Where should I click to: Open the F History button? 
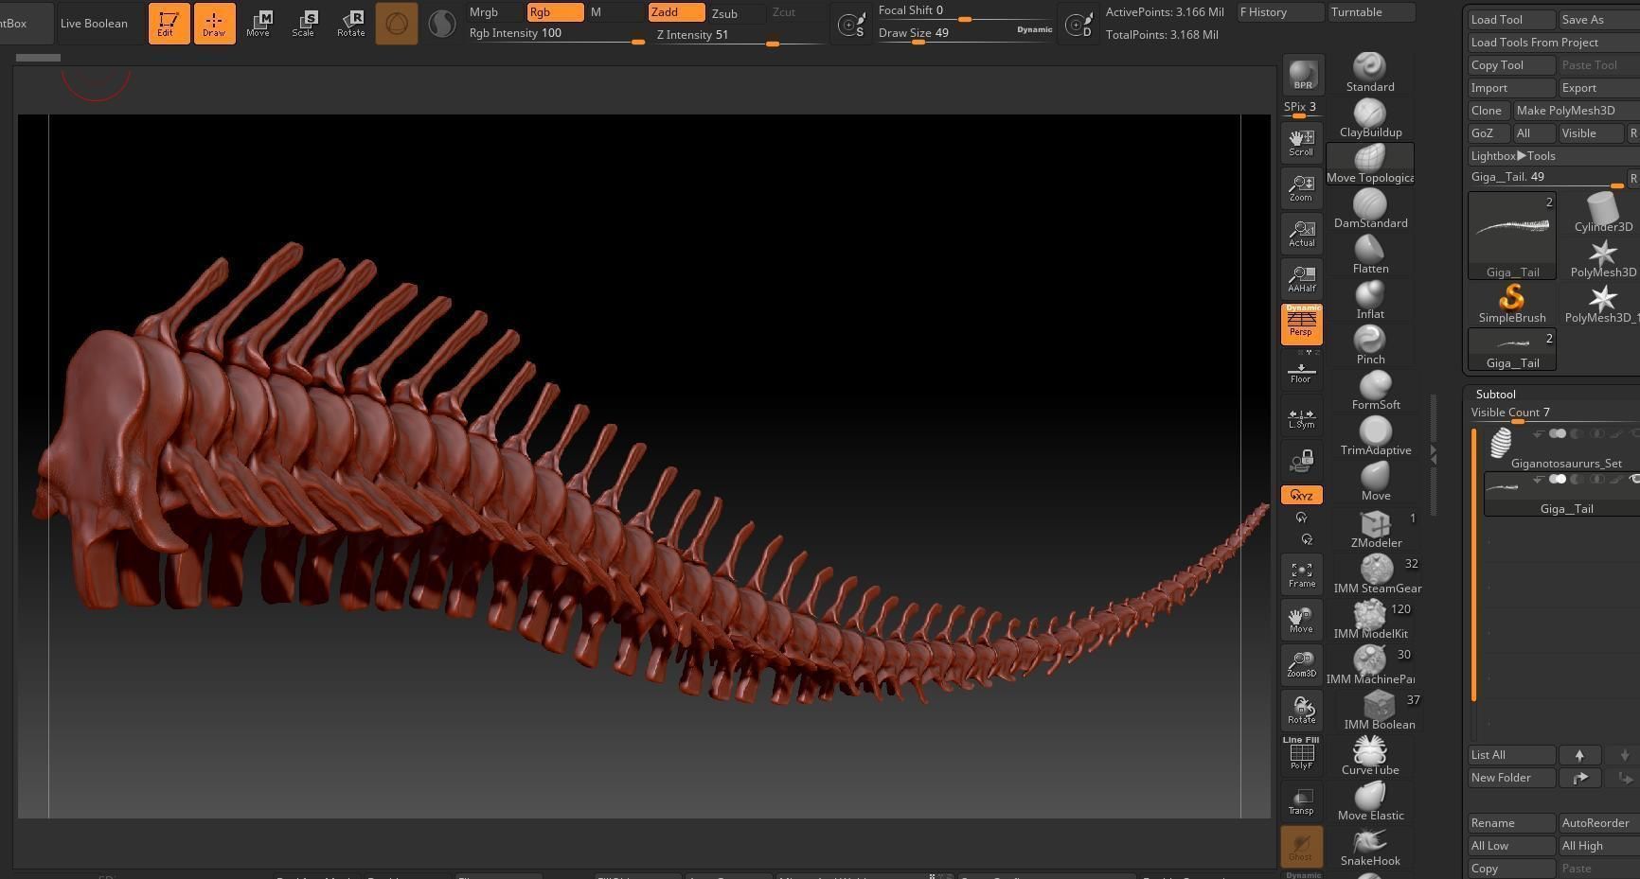point(1280,12)
